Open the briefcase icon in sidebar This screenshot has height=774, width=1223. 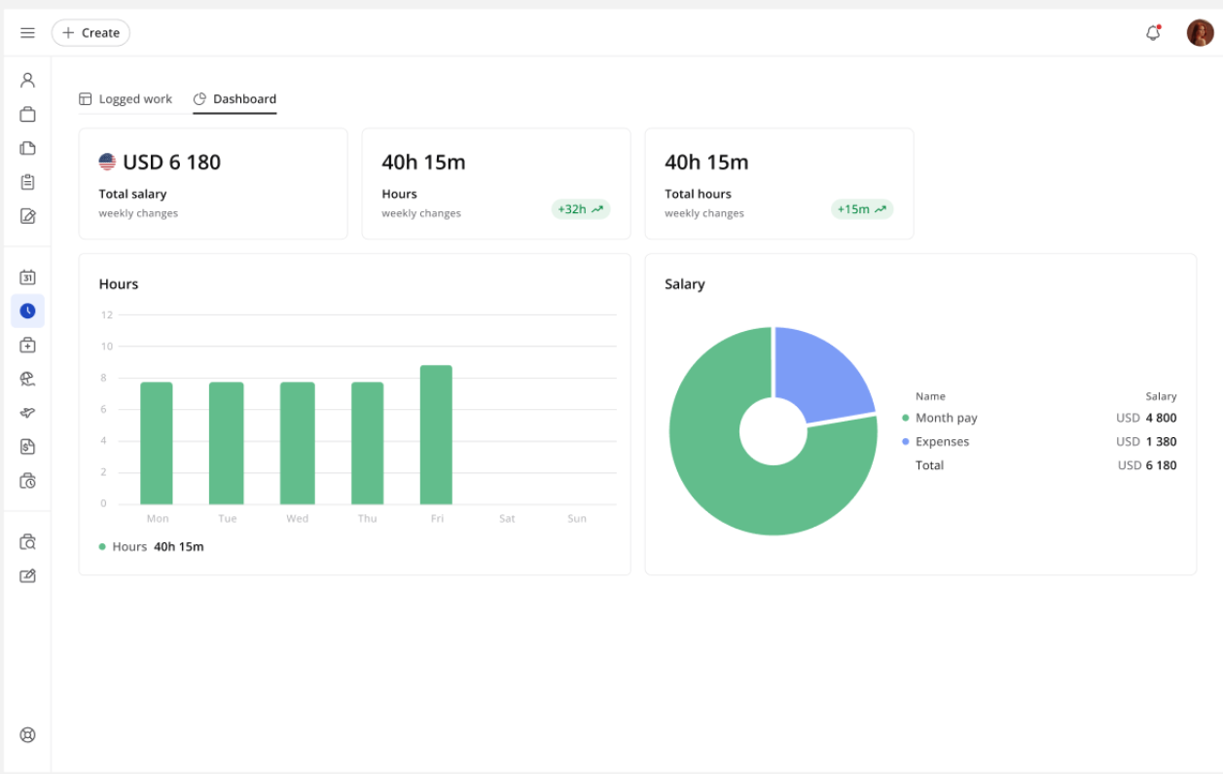coord(27,114)
